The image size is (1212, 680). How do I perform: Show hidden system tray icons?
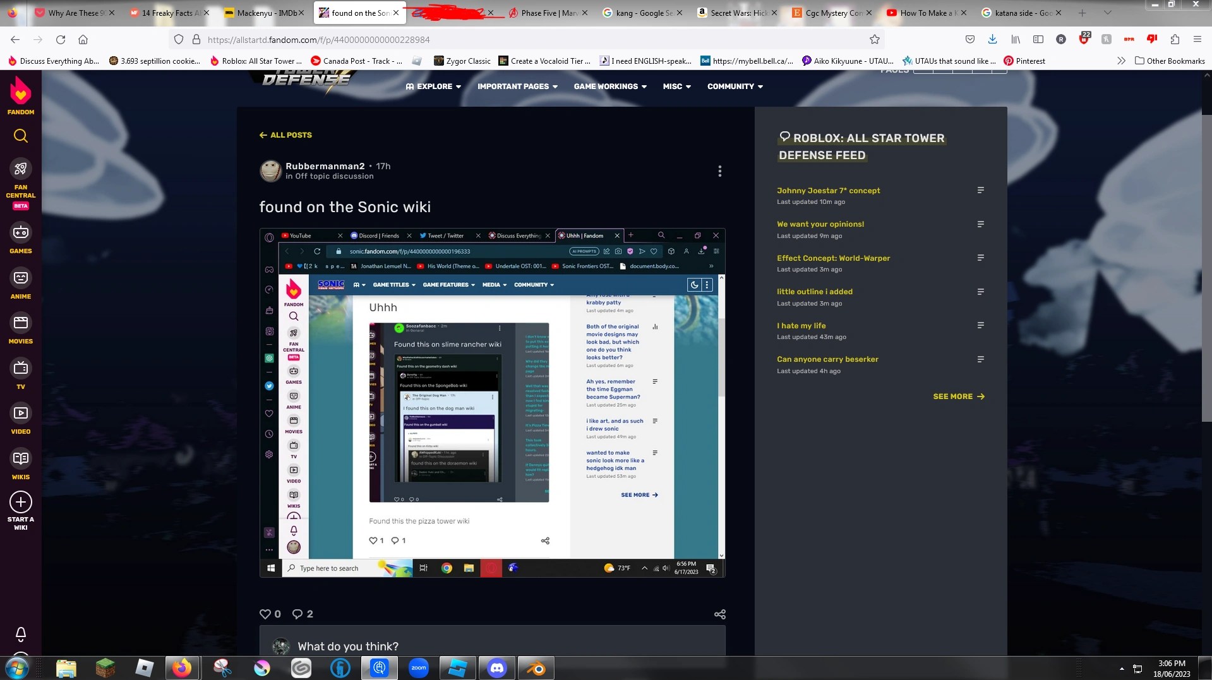[x=1122, y=668]
